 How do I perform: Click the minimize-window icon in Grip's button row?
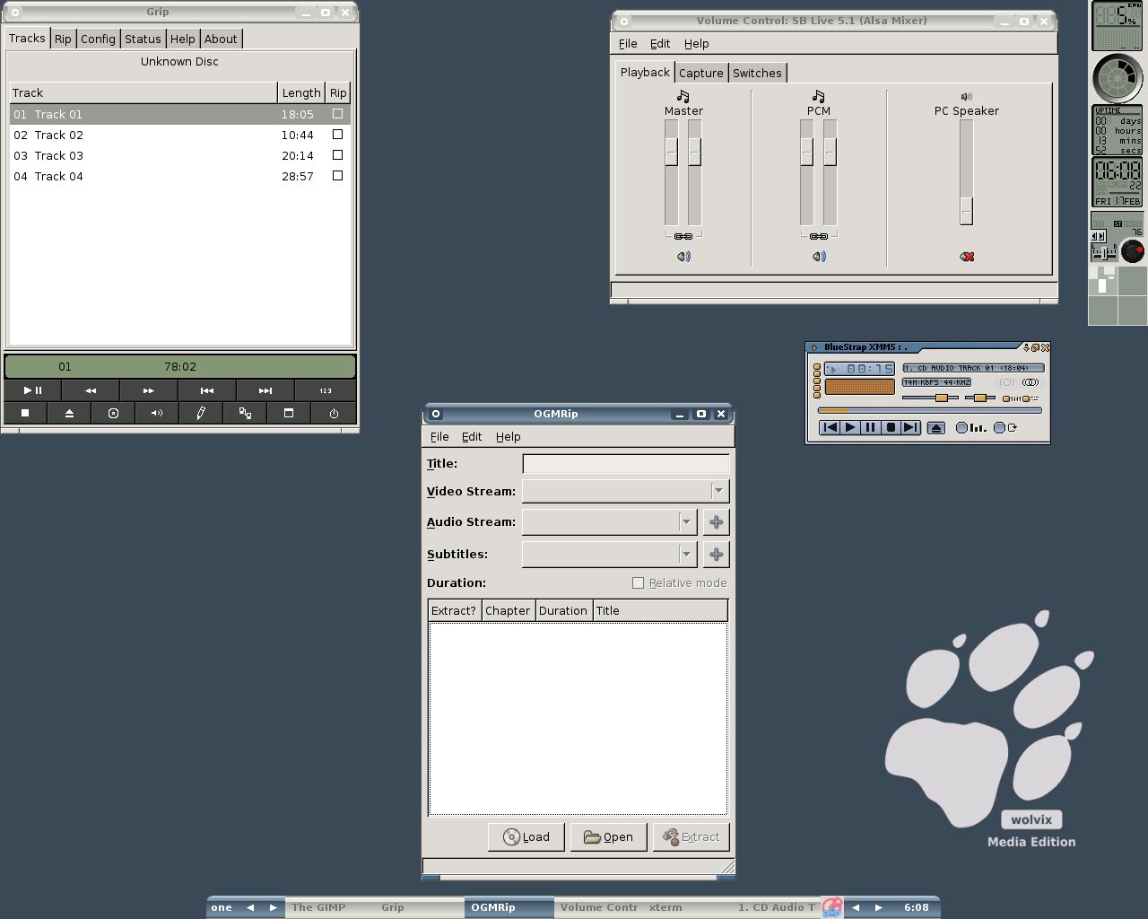click(x=289, y=413)
